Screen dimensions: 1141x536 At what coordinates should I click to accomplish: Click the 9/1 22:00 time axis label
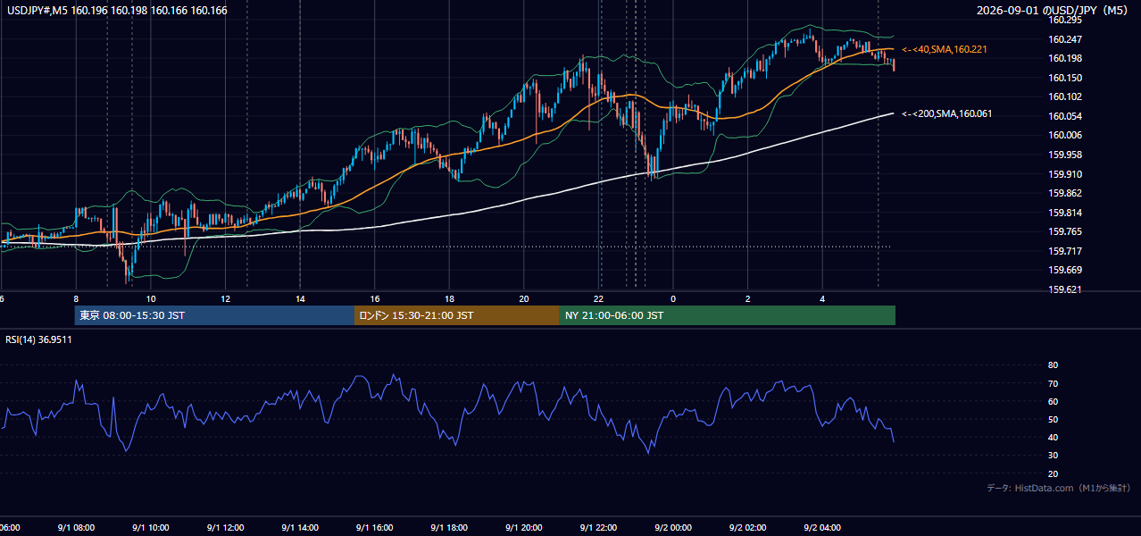tap(598, 528)
